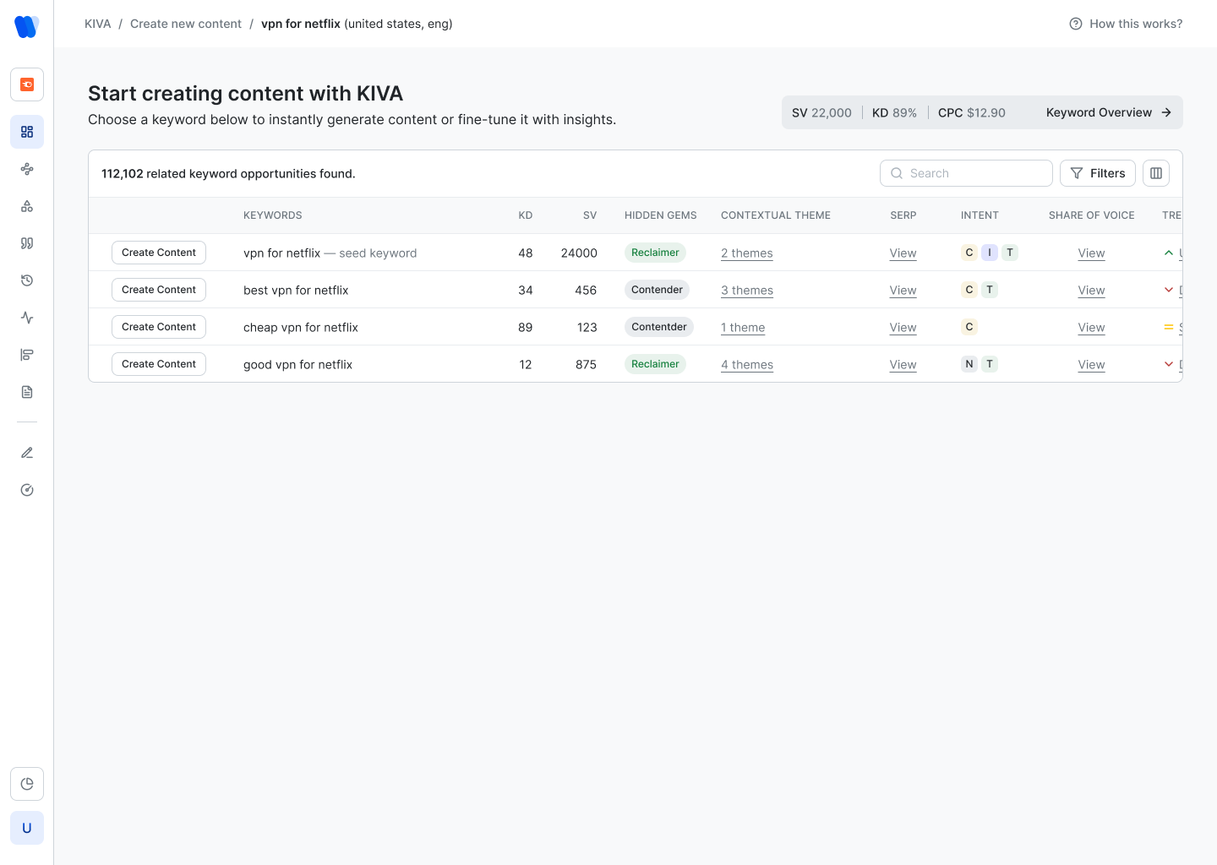1217x865 pixels.
Task: Click the I intent badge for vpn for netflix
Action: pos(990,253)
